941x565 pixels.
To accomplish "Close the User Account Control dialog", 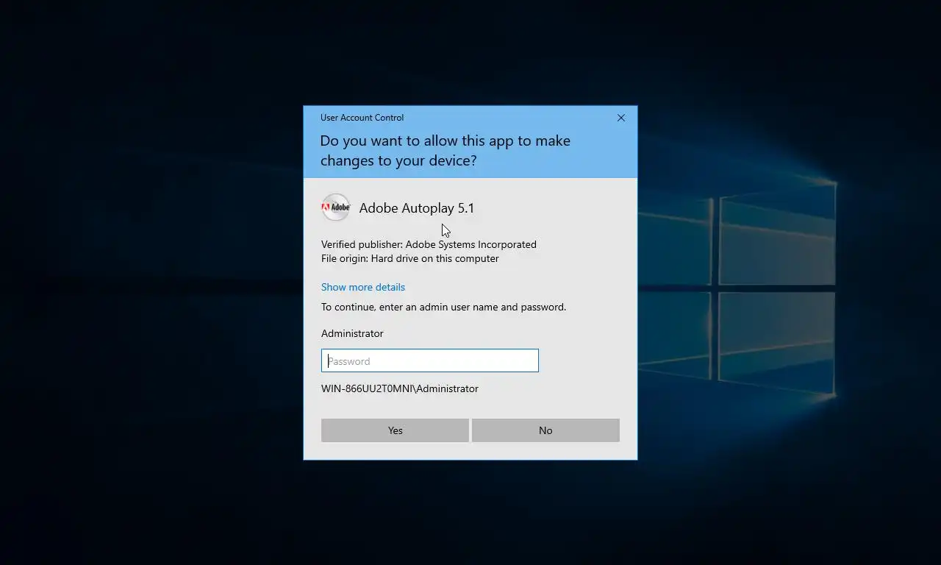I will (x=621, y=118).
